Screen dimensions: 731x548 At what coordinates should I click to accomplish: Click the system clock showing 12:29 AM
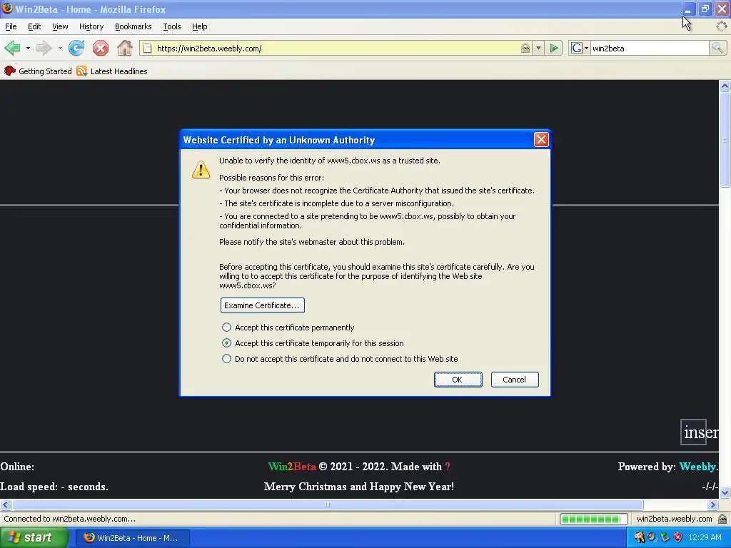pos(705,537)
